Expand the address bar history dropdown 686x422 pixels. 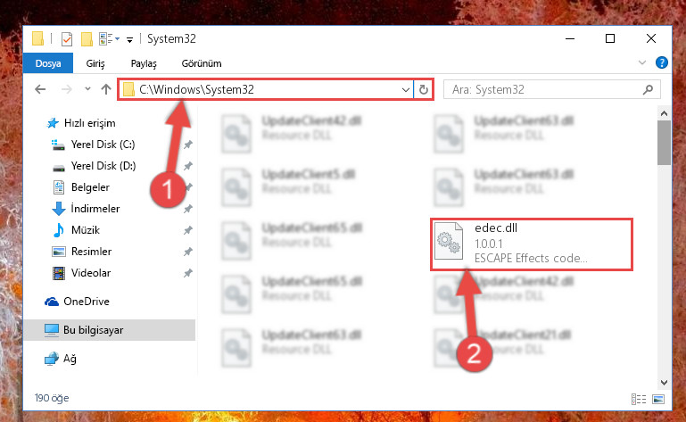[406, 90]
